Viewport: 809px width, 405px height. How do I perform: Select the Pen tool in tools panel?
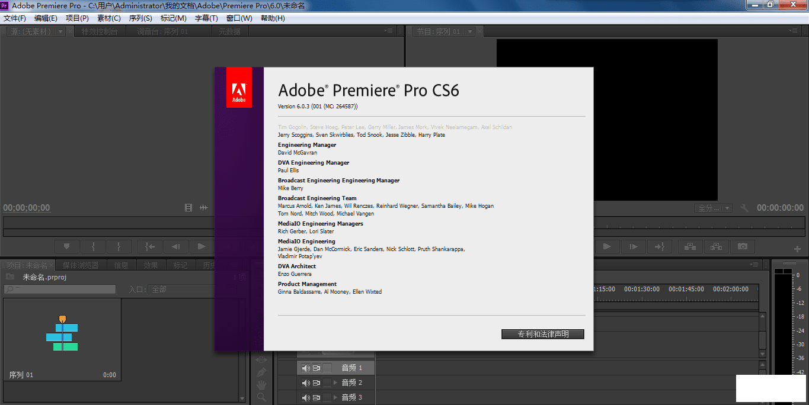tap(261, 372)
